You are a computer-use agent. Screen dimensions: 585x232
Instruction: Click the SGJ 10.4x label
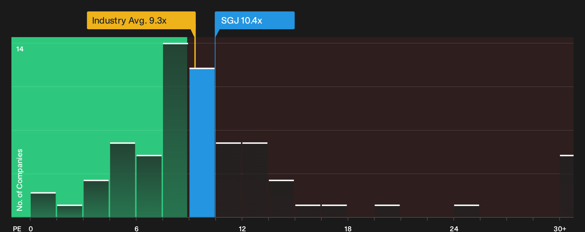click(254, 20)
